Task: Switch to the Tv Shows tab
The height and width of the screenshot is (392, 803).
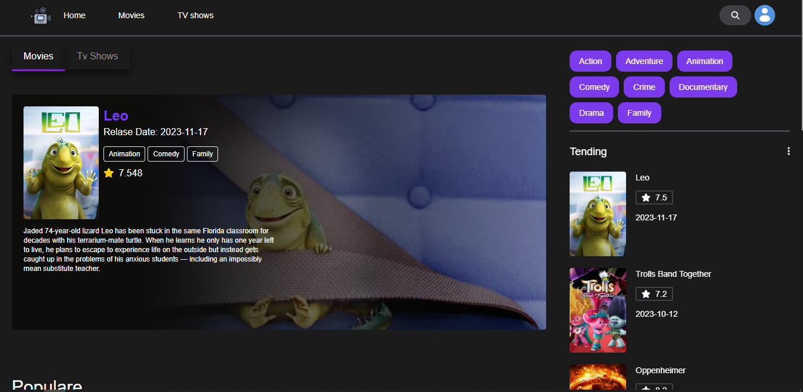Action: pyautogui.click(x=98, y=56)
